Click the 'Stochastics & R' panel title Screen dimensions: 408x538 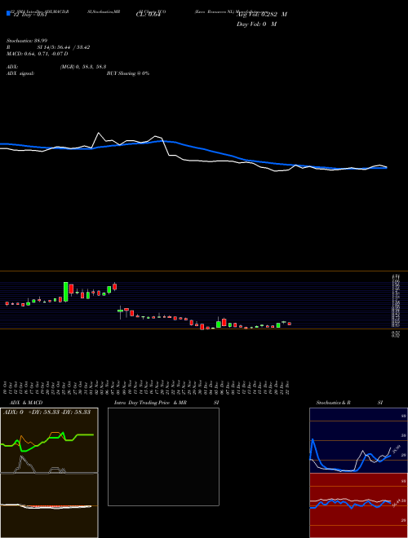[333, 403]
